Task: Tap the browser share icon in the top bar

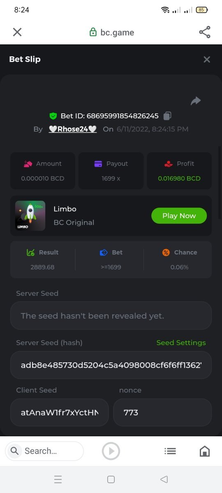Action: 205,32
